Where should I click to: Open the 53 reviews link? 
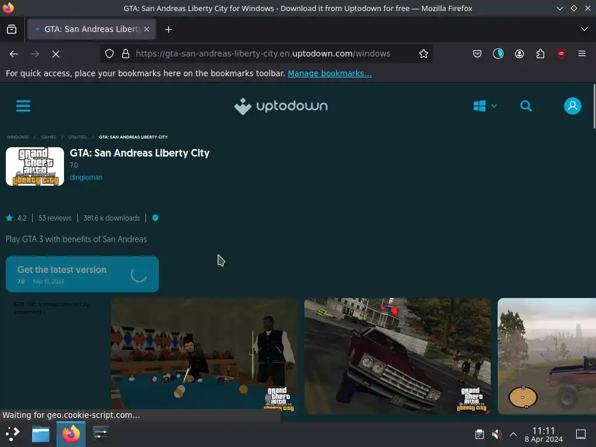click(x=55, y=218)
